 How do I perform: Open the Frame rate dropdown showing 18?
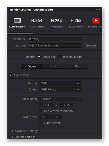point(50,117)
